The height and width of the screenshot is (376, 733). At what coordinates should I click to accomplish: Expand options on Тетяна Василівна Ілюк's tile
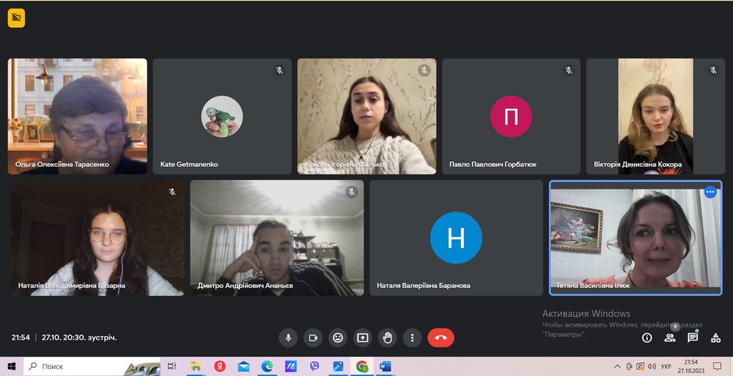click(x=710, y=192)
